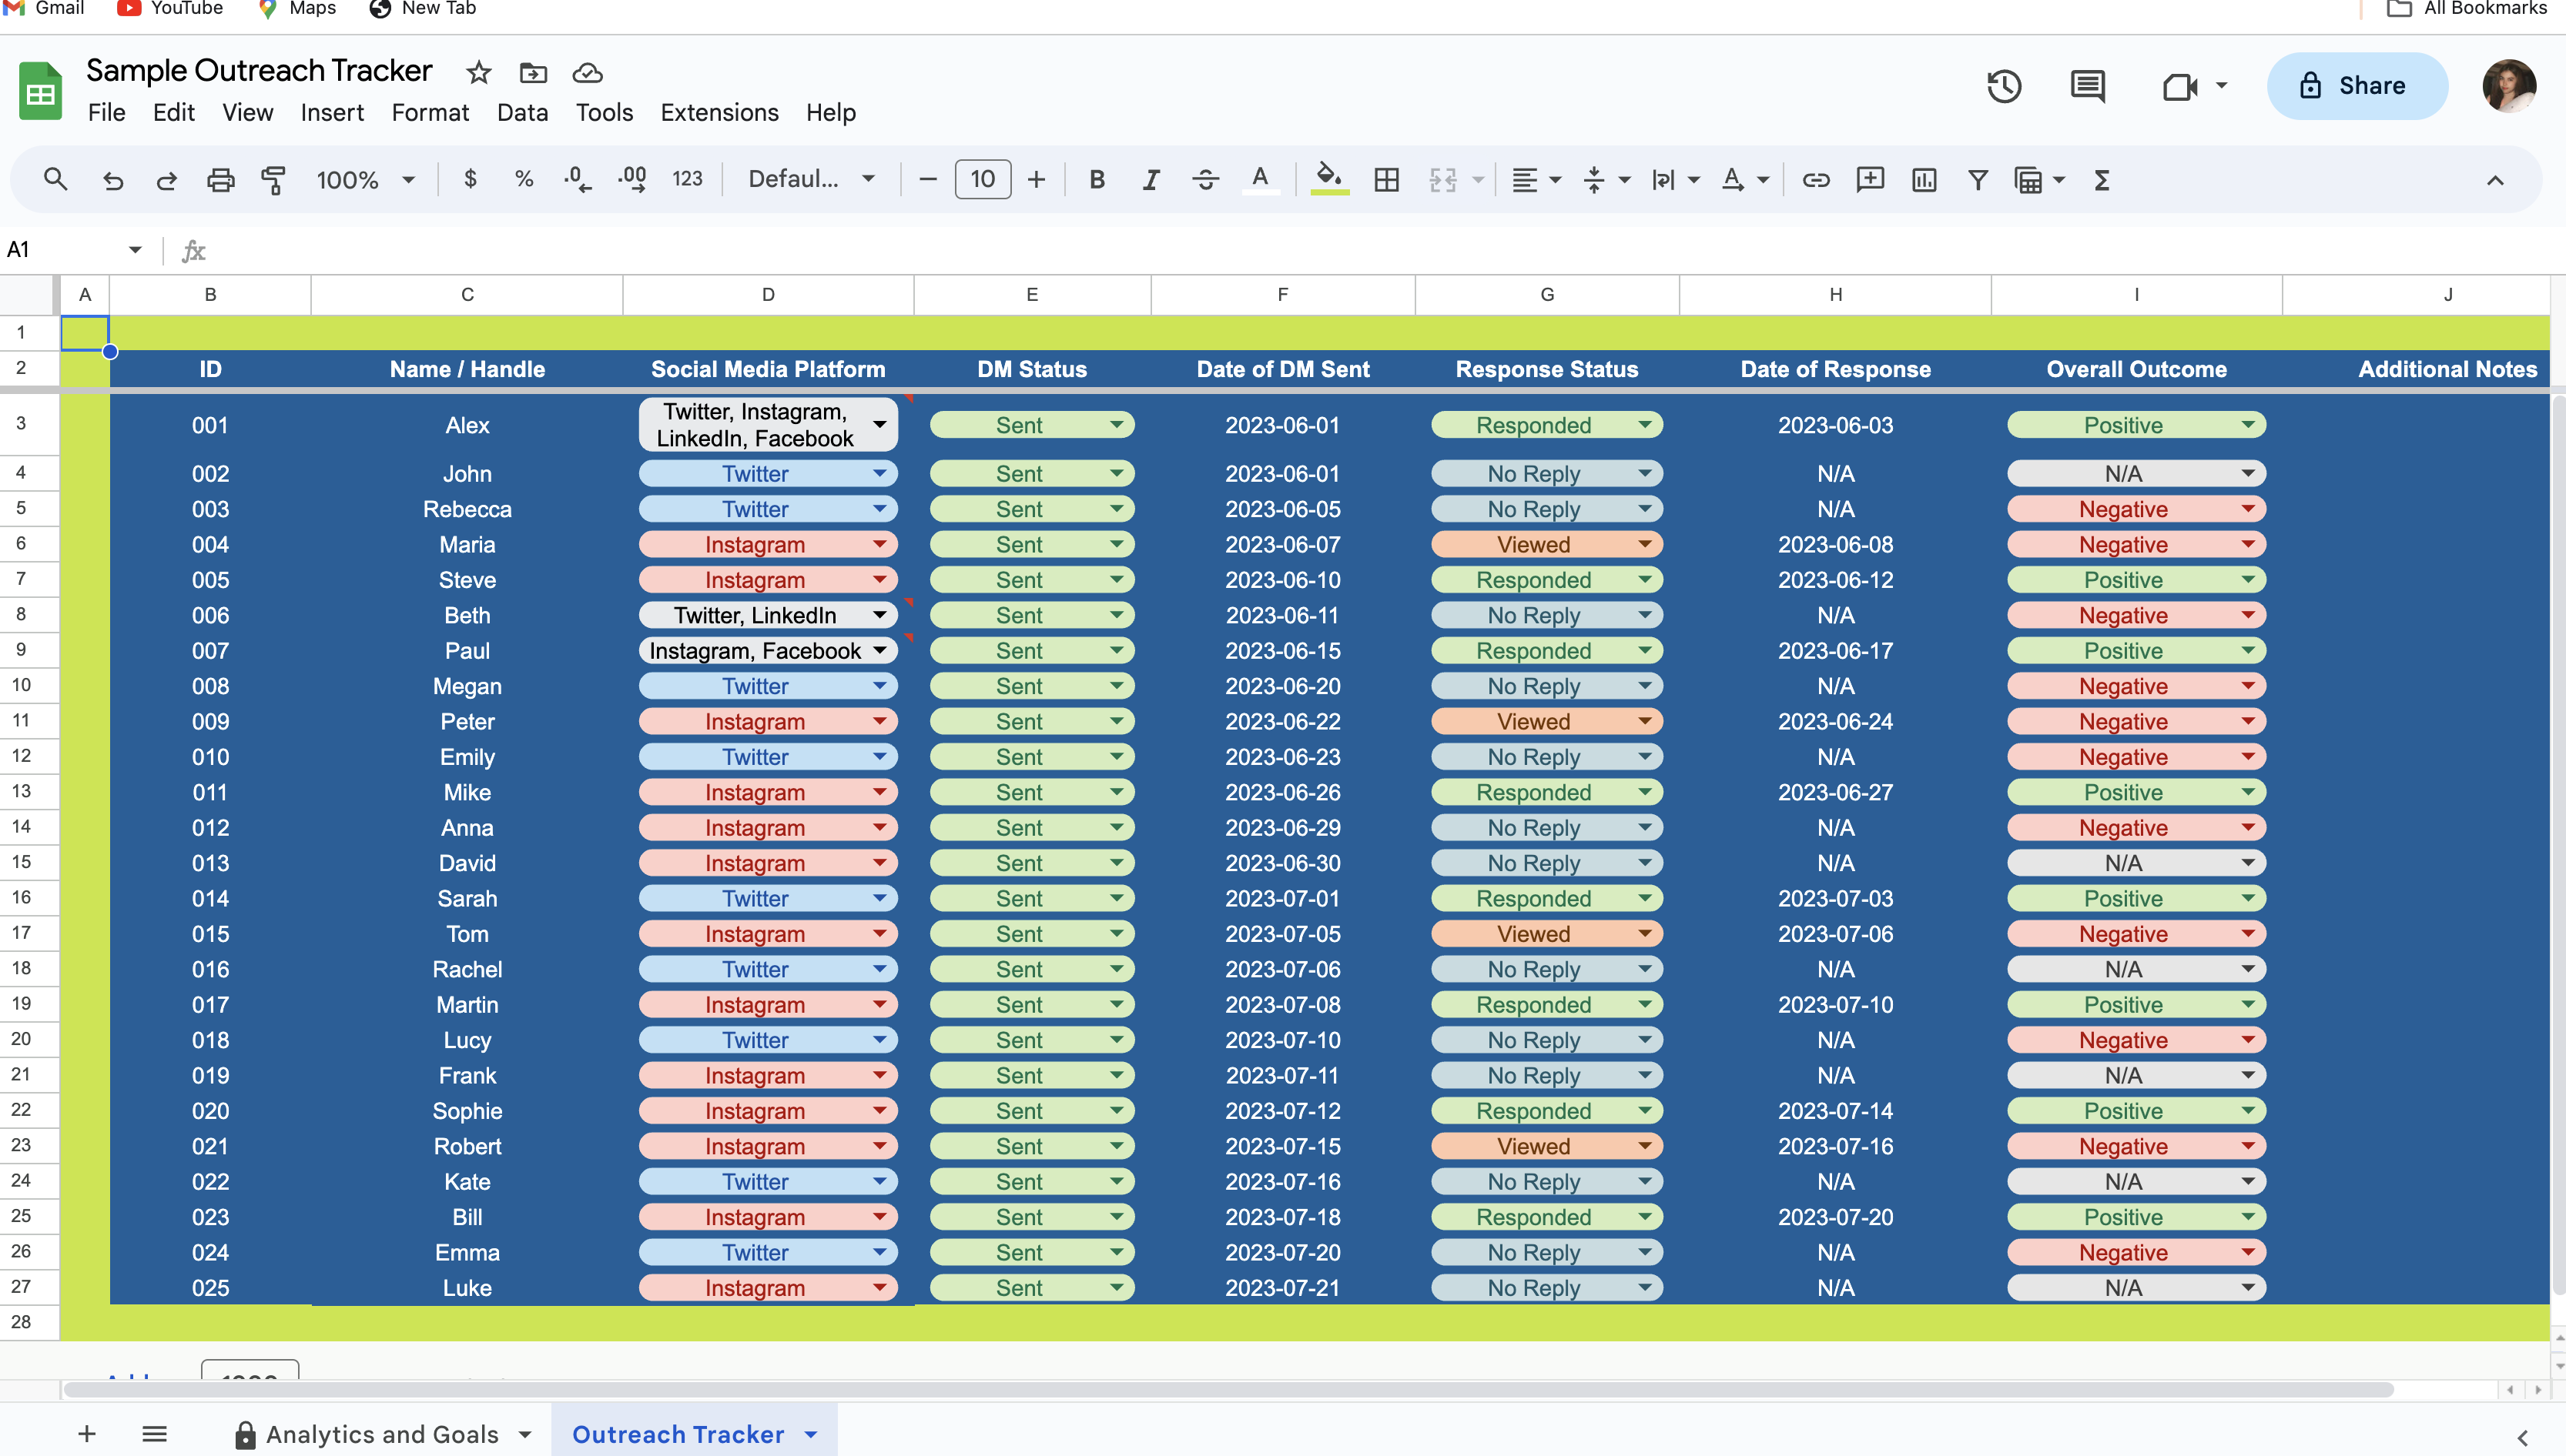Expand Alex's social media platform dropdown

(879, 425)
